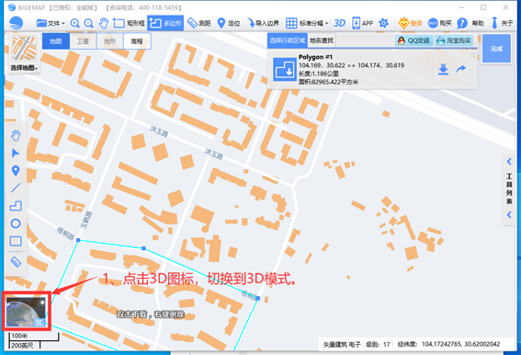This screenshot has height=355, width=521.
Task: Toggle the 高程 elevation map layer
Action: (x=137, y=41)
